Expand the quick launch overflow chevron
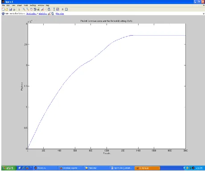The height and width of the screenshot is (171, 205). [x=31, y=167]
